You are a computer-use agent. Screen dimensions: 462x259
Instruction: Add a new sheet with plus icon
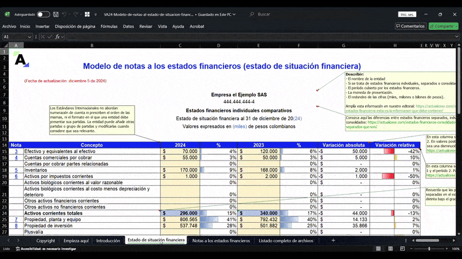coord(333,240)
